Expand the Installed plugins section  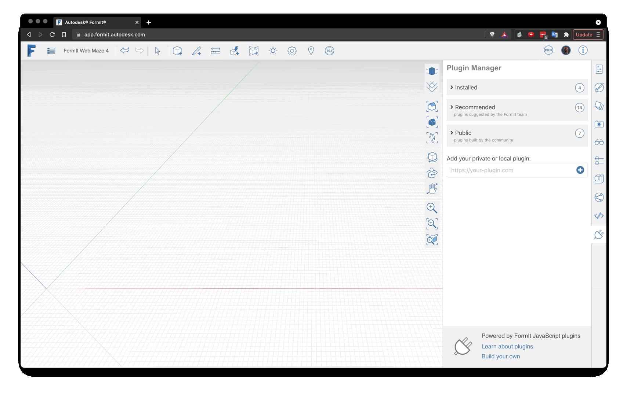coord(466,88)
